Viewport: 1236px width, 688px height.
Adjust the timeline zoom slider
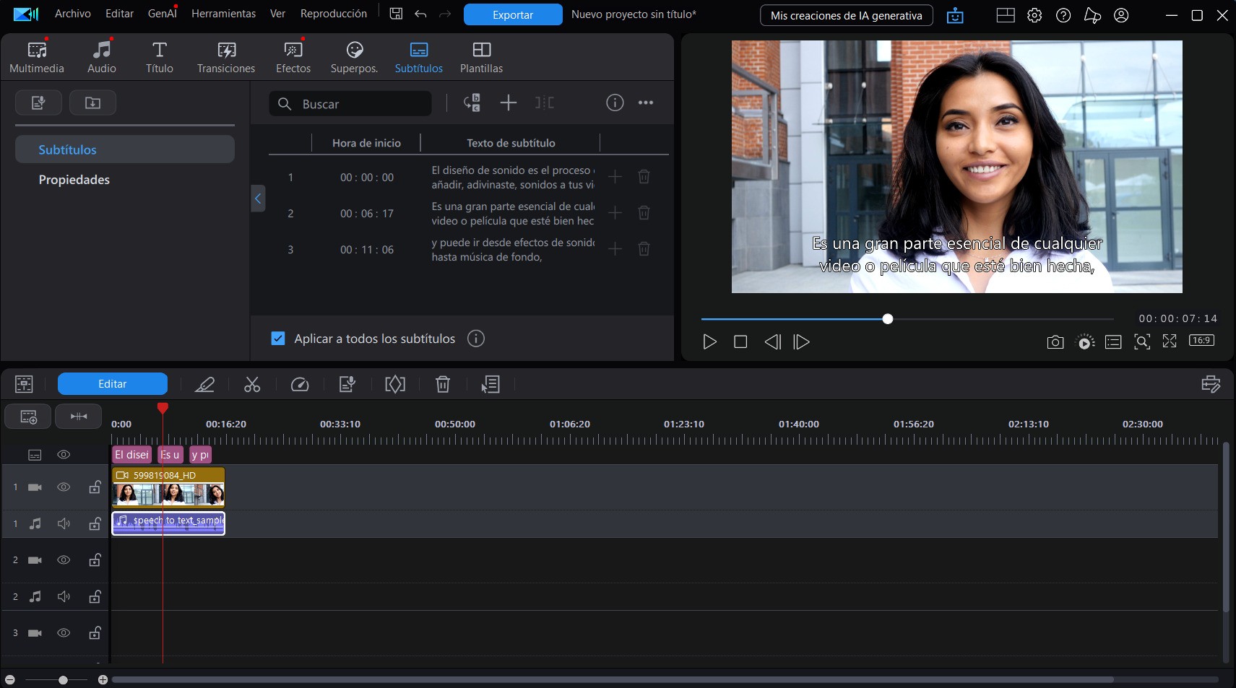61,679
